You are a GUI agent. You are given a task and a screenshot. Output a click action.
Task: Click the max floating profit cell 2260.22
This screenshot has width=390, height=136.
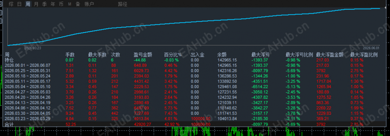(324, 108)
